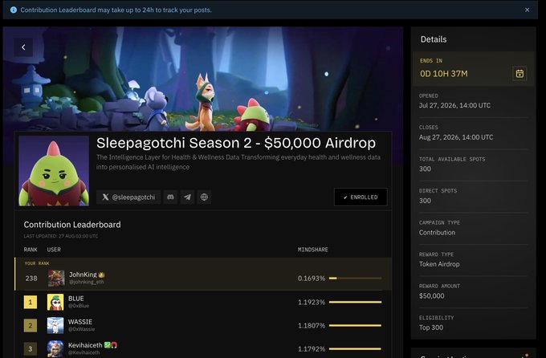The width and height of the screenshot is (546, 358).
Task: Click the rank 1 gold badge
Action: [x=31, y=302]
